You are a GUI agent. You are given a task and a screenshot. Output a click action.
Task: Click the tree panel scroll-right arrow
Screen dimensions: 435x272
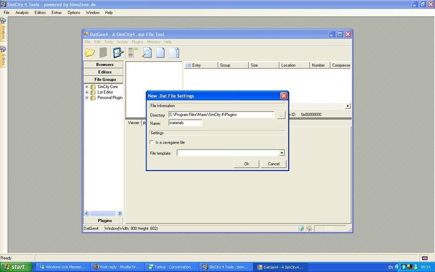tap(120, 213)
